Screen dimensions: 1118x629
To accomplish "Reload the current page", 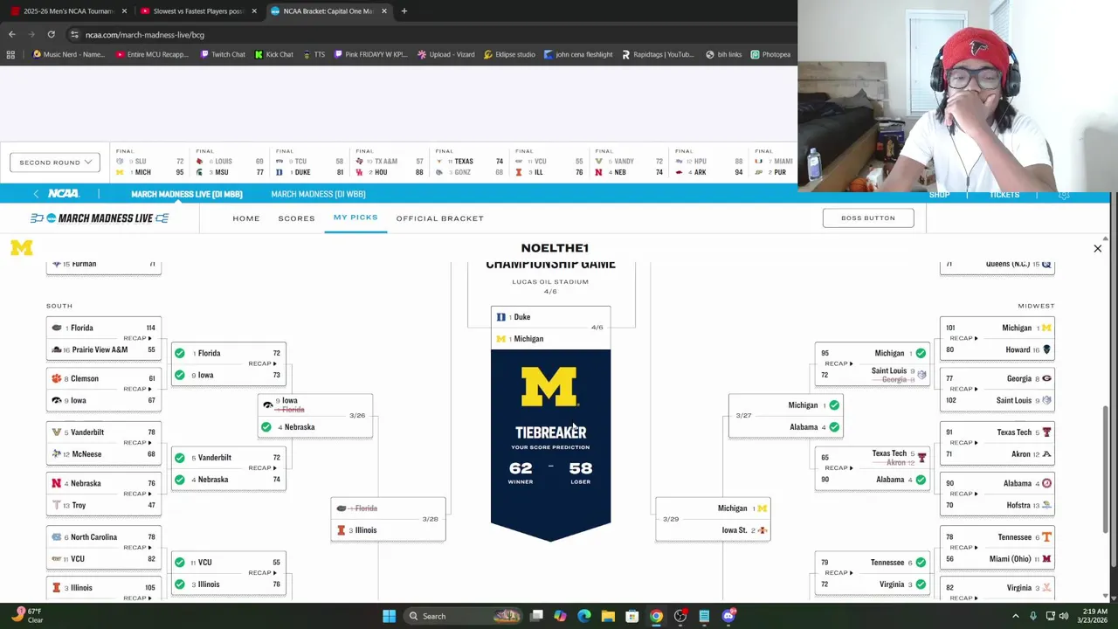I will [x=51, y=35].
